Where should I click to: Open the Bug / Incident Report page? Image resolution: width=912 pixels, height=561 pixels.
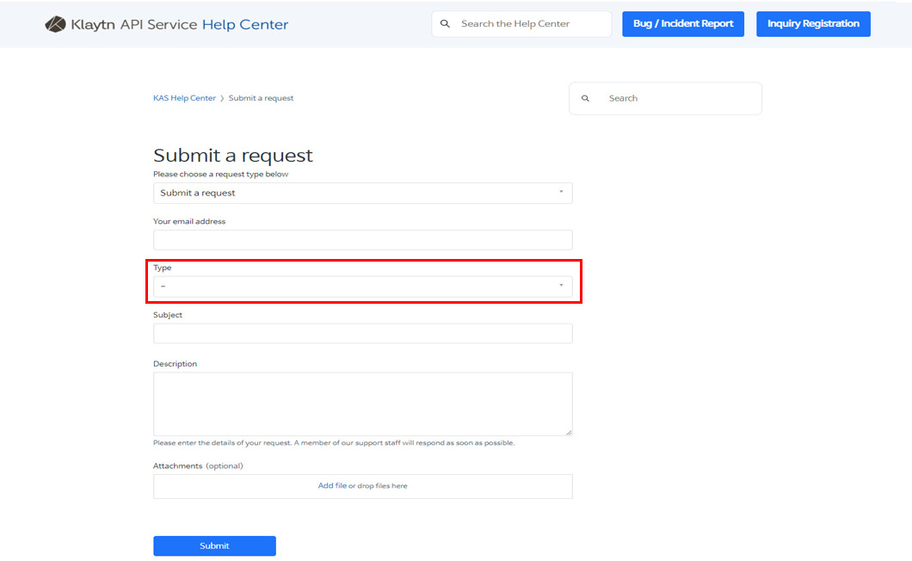[x=683, y=24]
